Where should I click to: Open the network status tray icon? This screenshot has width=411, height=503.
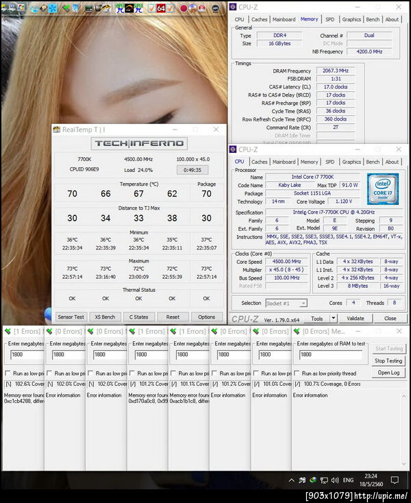click(324, 480)
